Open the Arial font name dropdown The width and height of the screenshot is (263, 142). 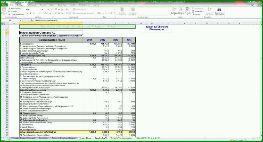pyautogui.click(x=40, y=10)
